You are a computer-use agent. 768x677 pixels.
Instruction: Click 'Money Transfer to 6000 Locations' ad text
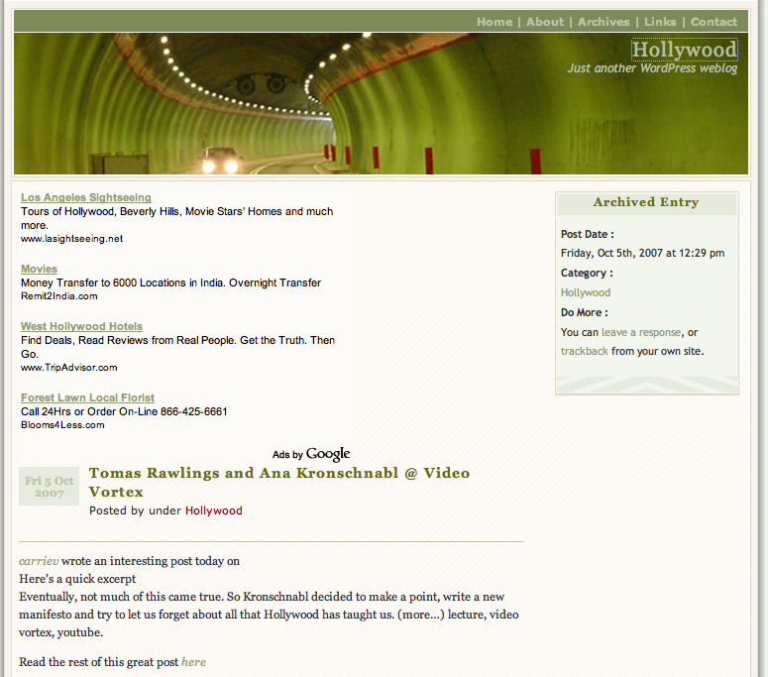[x=170, y=282]
